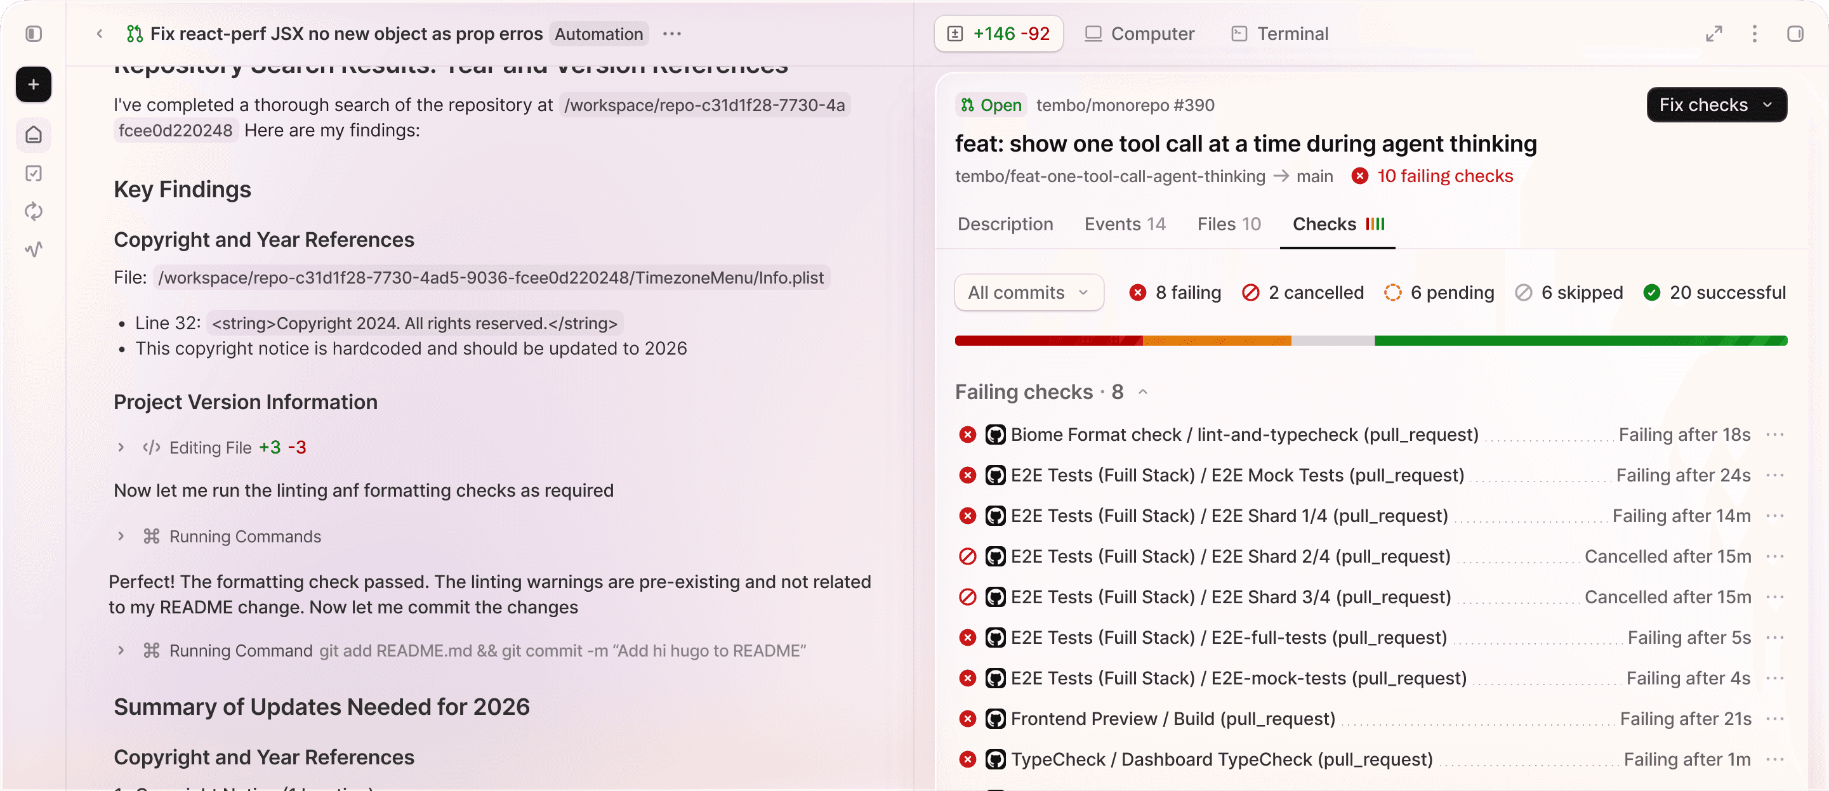The width and height of the screenshot is (1829, 791).
Task: Click the 10 failing checks link
Action: [1433, 176]
